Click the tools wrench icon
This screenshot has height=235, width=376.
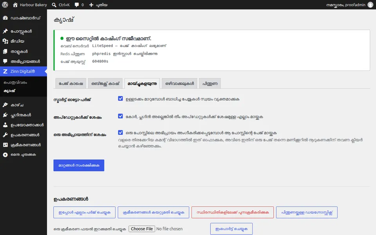(x=5, y=135)
